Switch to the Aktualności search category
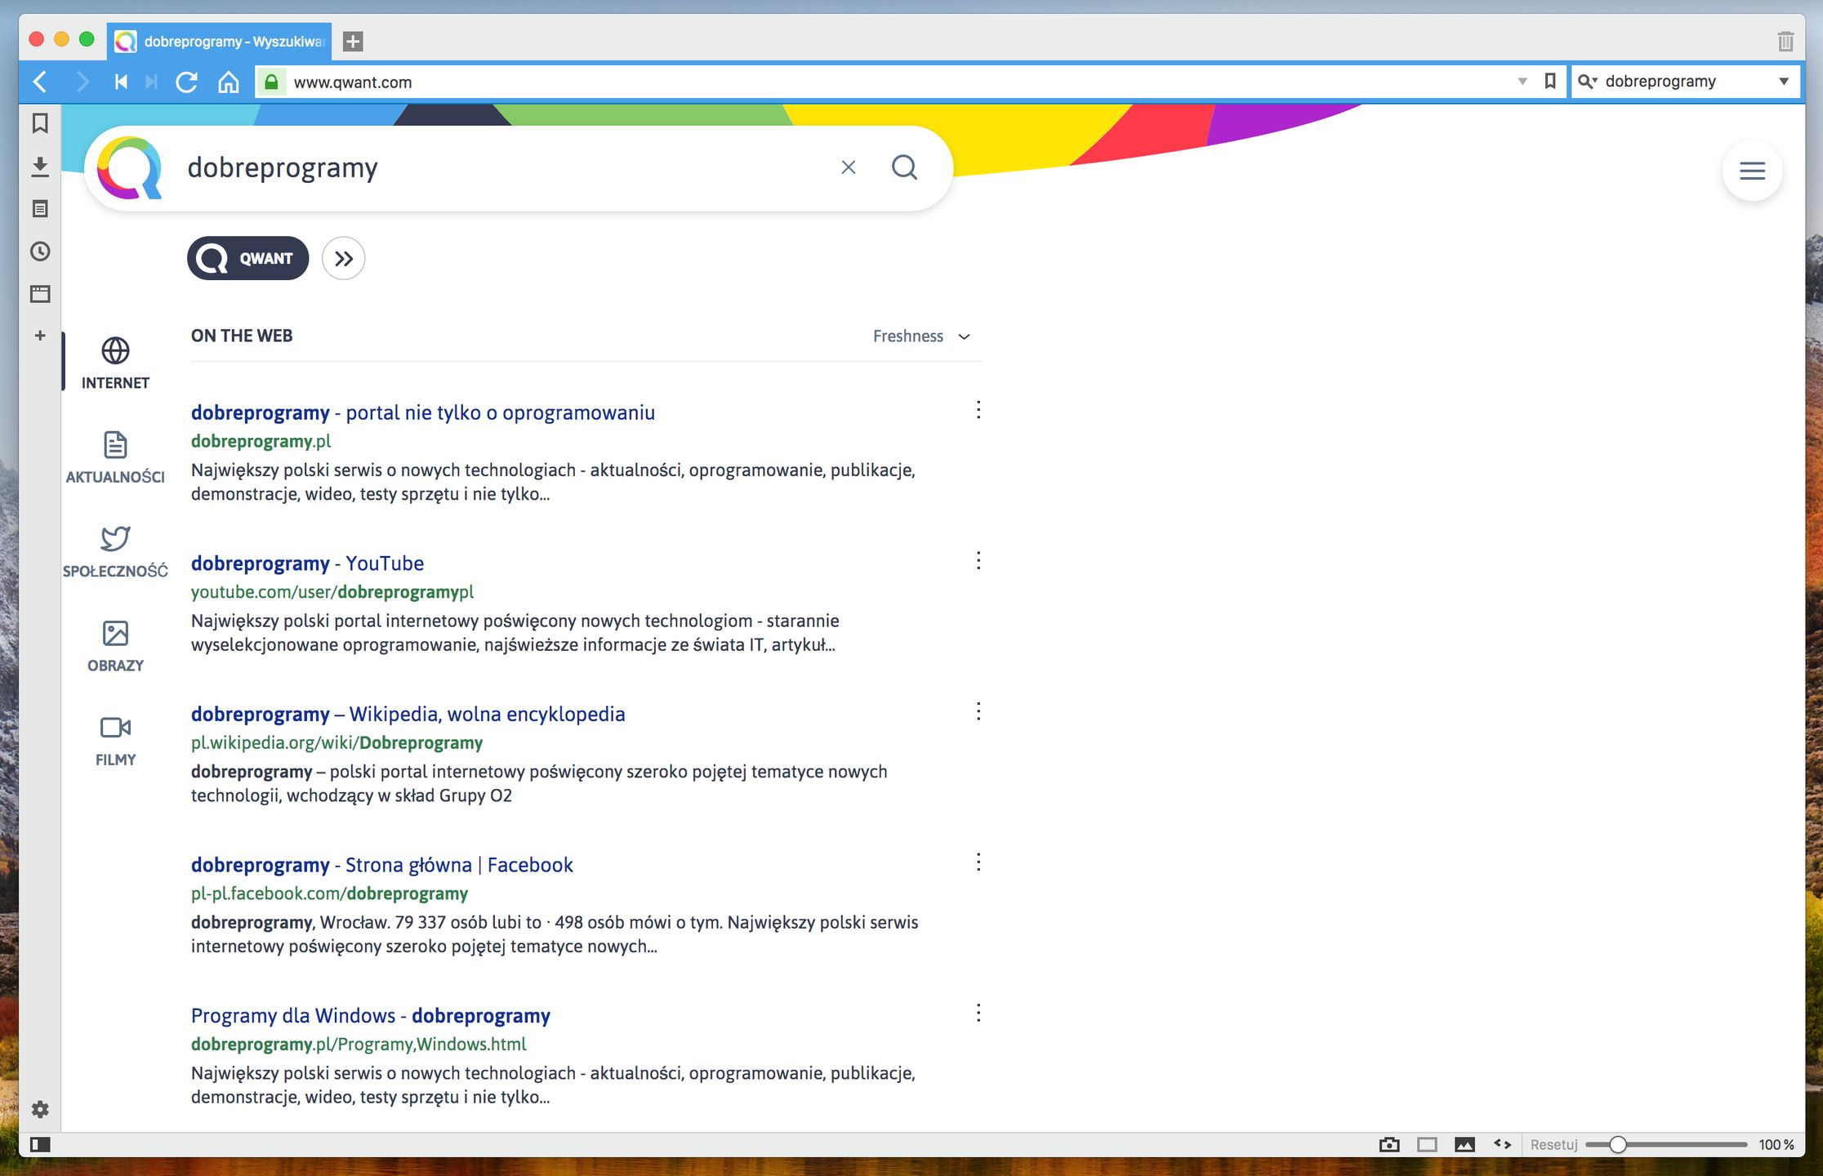The image size is (1823, 1176). pyautogui.click(x=115, y=457)
